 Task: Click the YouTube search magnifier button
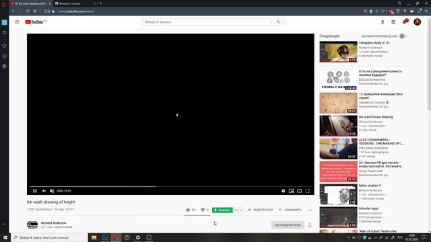coord(278,22)
